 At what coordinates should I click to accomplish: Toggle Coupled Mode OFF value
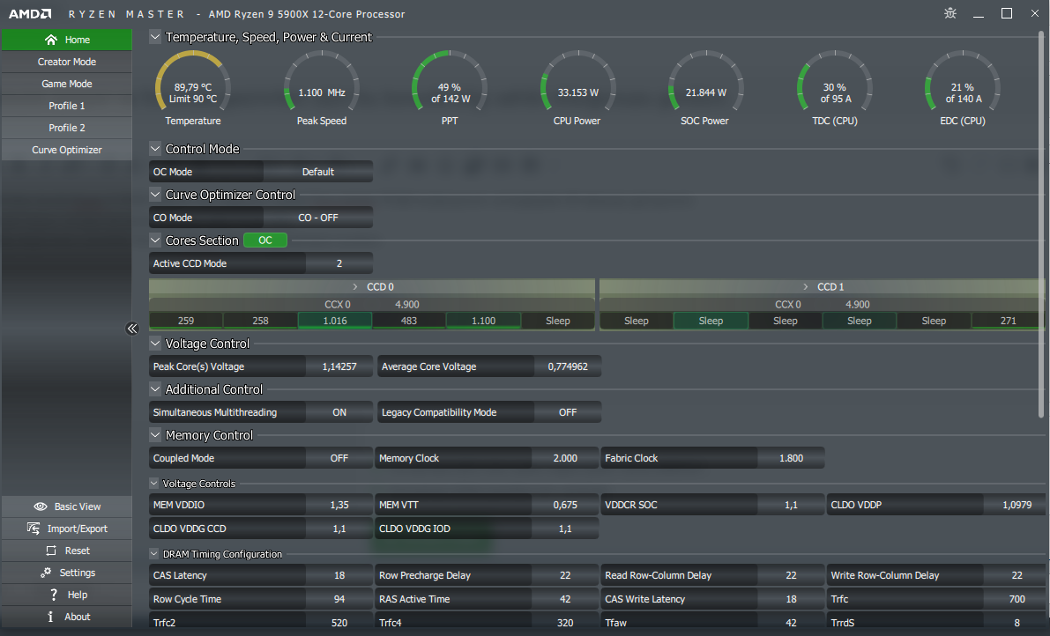(x=339, y=458)
